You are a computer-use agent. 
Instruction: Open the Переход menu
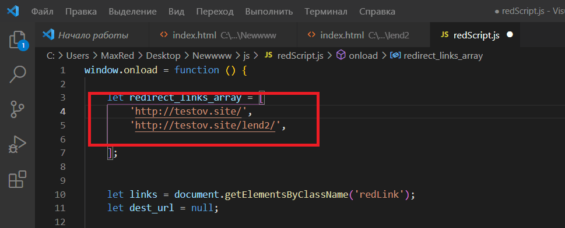click(x=215, y=12)
